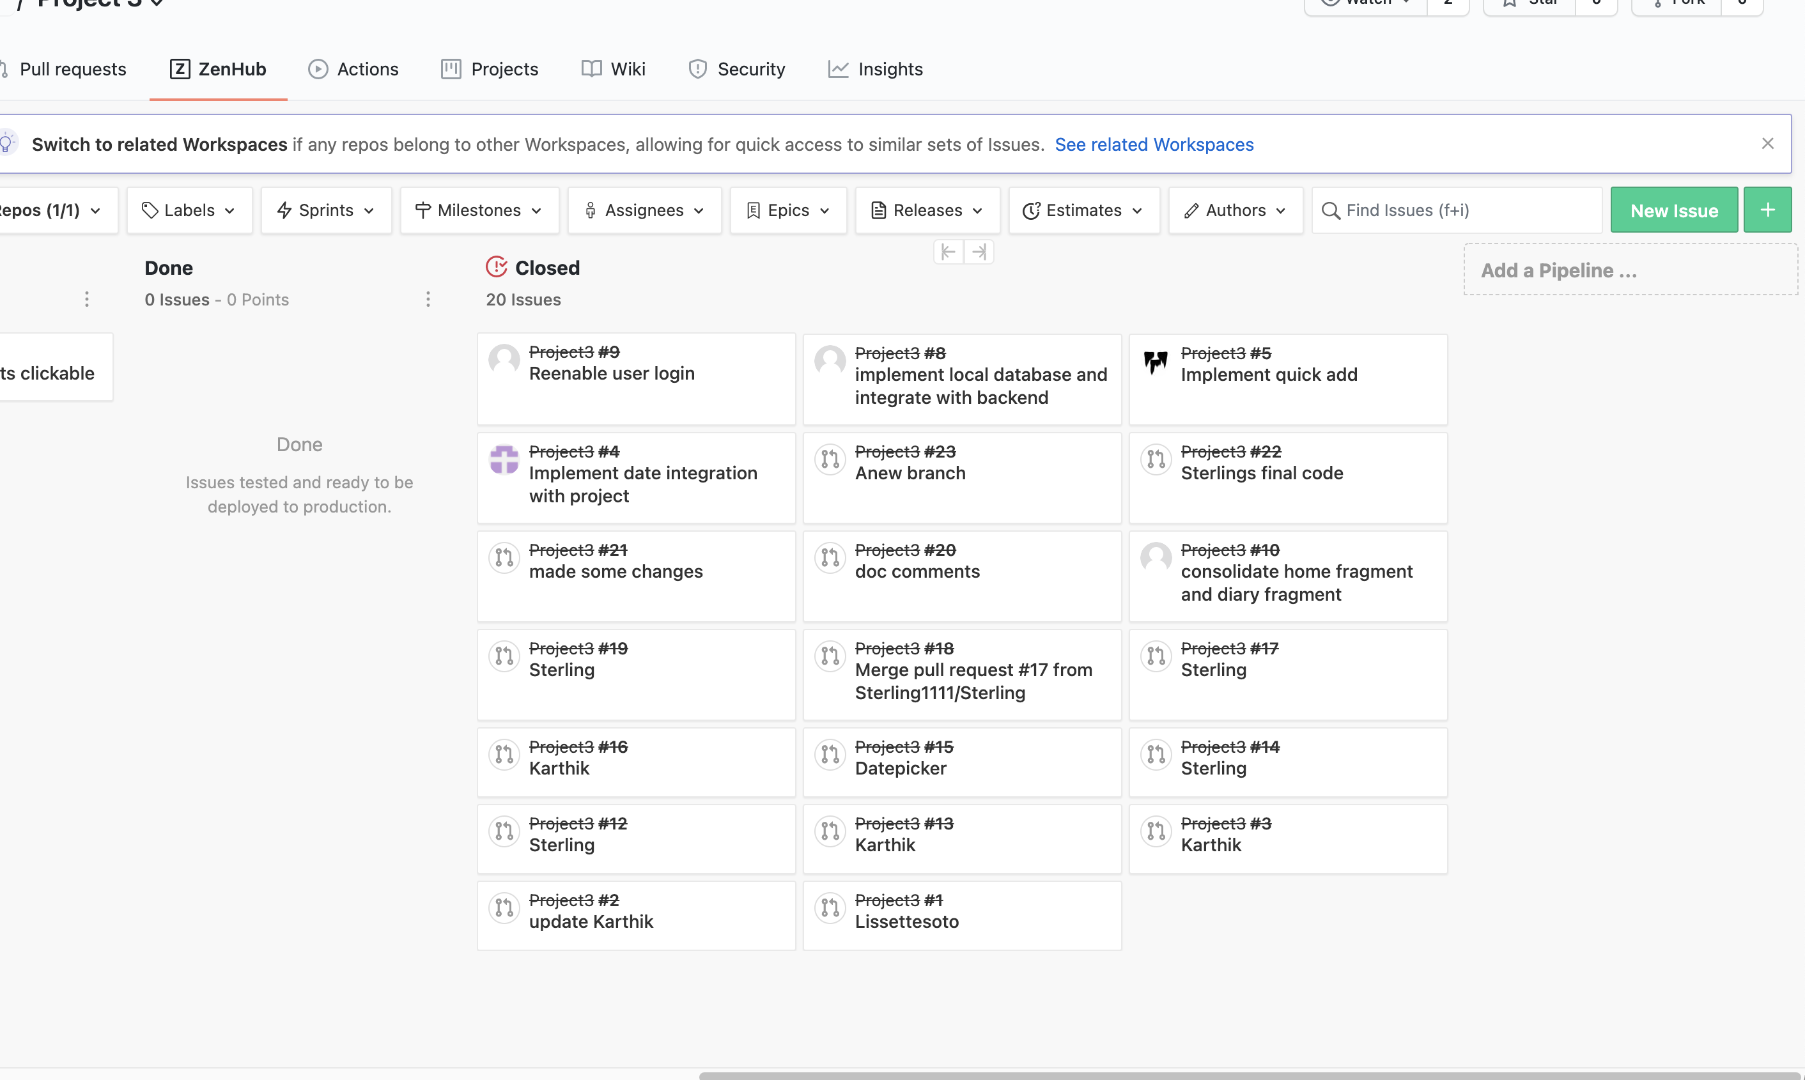1805x1080 pixels.
Task: Click the pull request icon on #17
Action: coord(1156,656)
